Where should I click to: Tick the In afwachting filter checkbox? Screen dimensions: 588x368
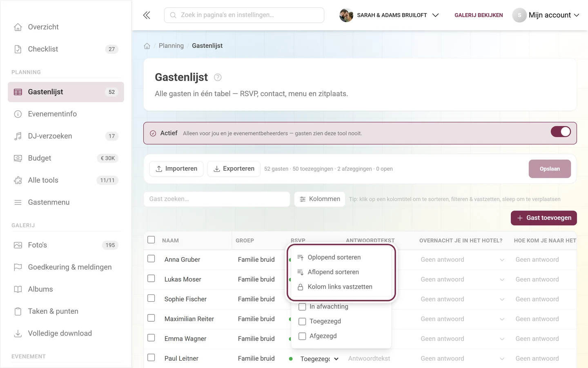click(302, 307)
